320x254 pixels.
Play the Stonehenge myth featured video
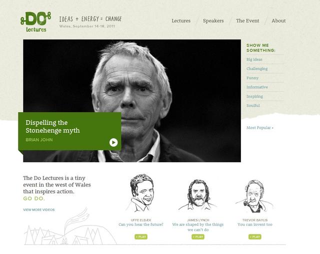[113, 143]
